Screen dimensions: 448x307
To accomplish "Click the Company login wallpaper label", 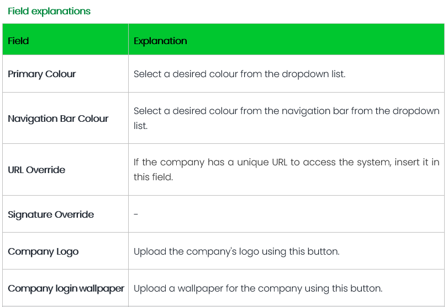I will 66,288.
